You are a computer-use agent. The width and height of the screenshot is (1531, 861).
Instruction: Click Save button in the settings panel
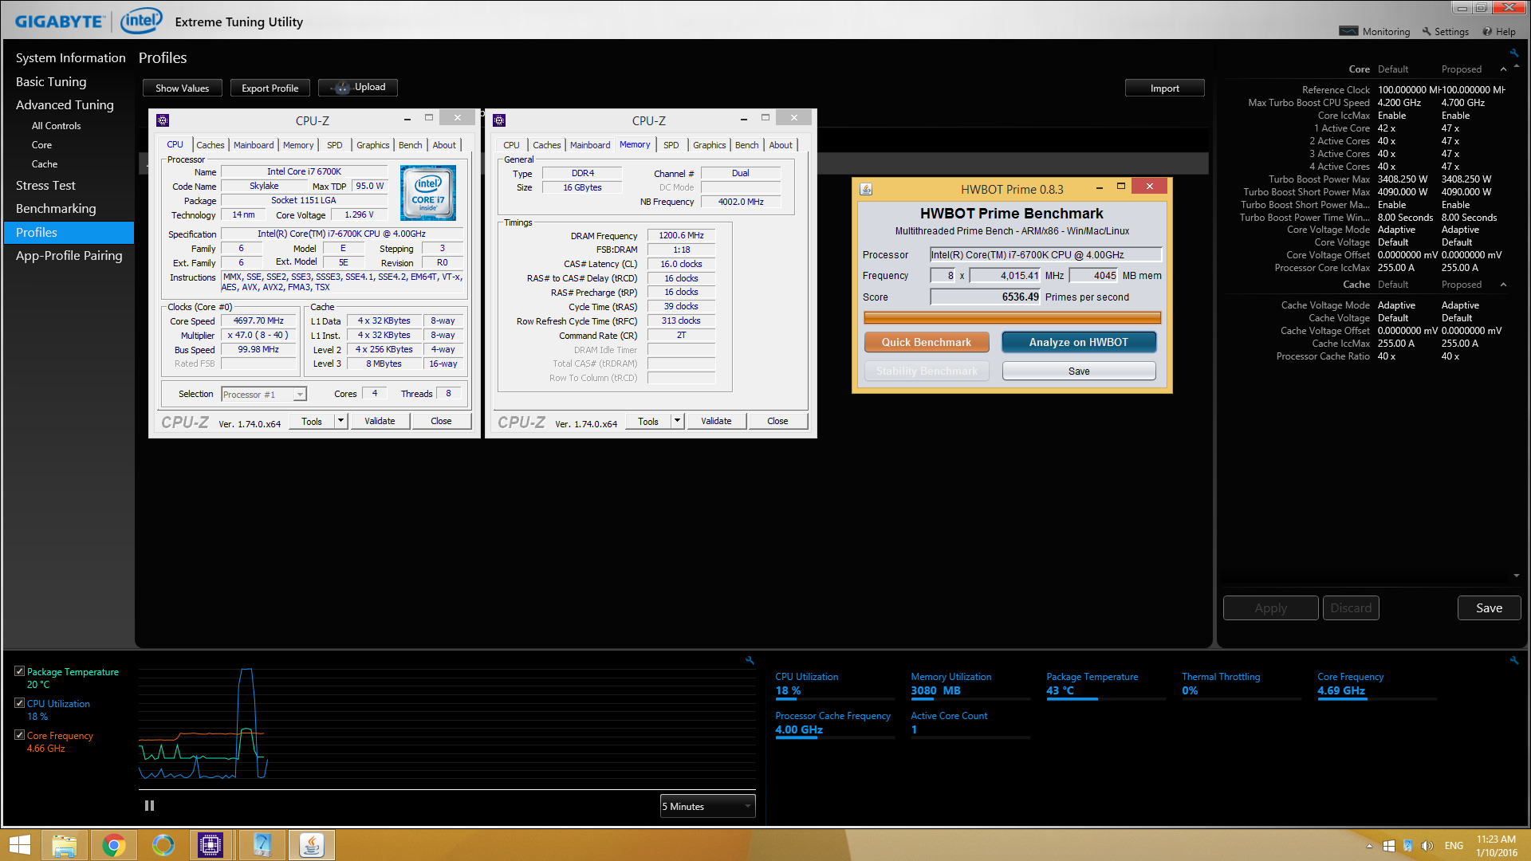pos(1490,607)
